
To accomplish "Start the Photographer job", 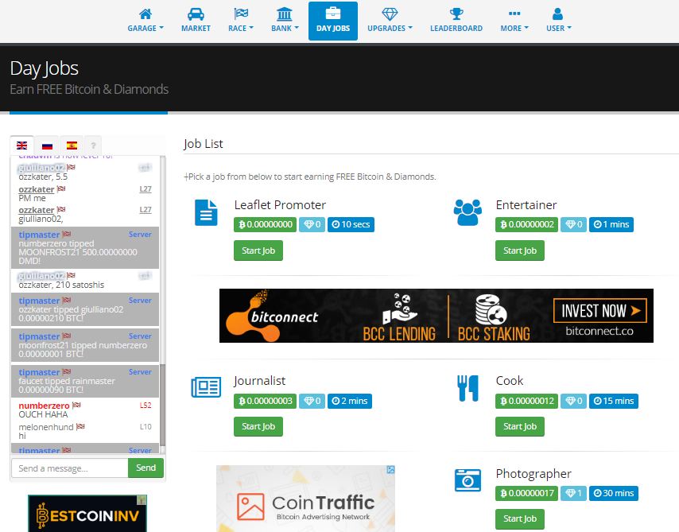I will [520, 519].
